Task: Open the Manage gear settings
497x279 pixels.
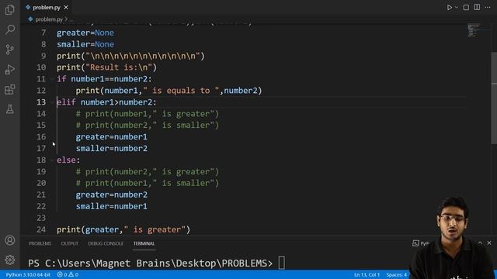Action: (x=10, y=260)
